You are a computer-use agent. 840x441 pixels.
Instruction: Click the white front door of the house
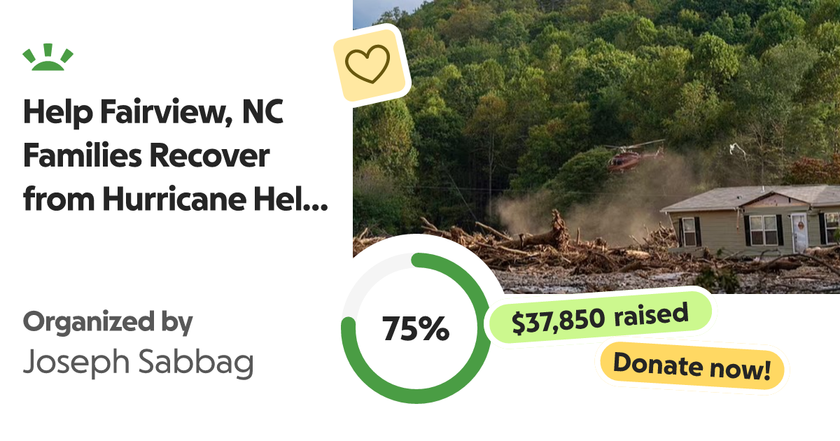(x=800, y=233)
